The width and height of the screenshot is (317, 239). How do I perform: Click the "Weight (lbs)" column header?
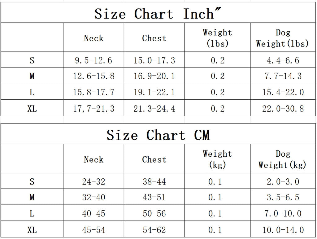coord(217,38)
